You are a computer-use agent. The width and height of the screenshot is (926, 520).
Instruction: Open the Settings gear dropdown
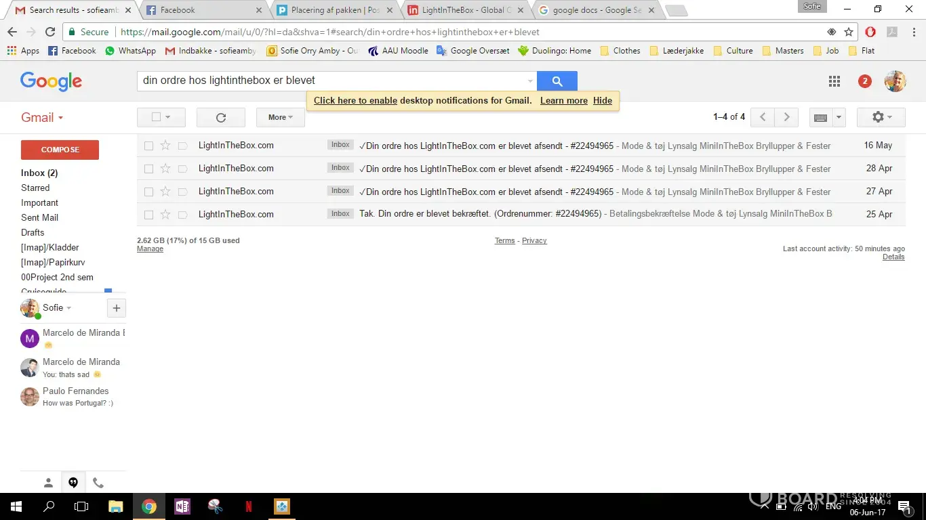click(x=881, y=117)
